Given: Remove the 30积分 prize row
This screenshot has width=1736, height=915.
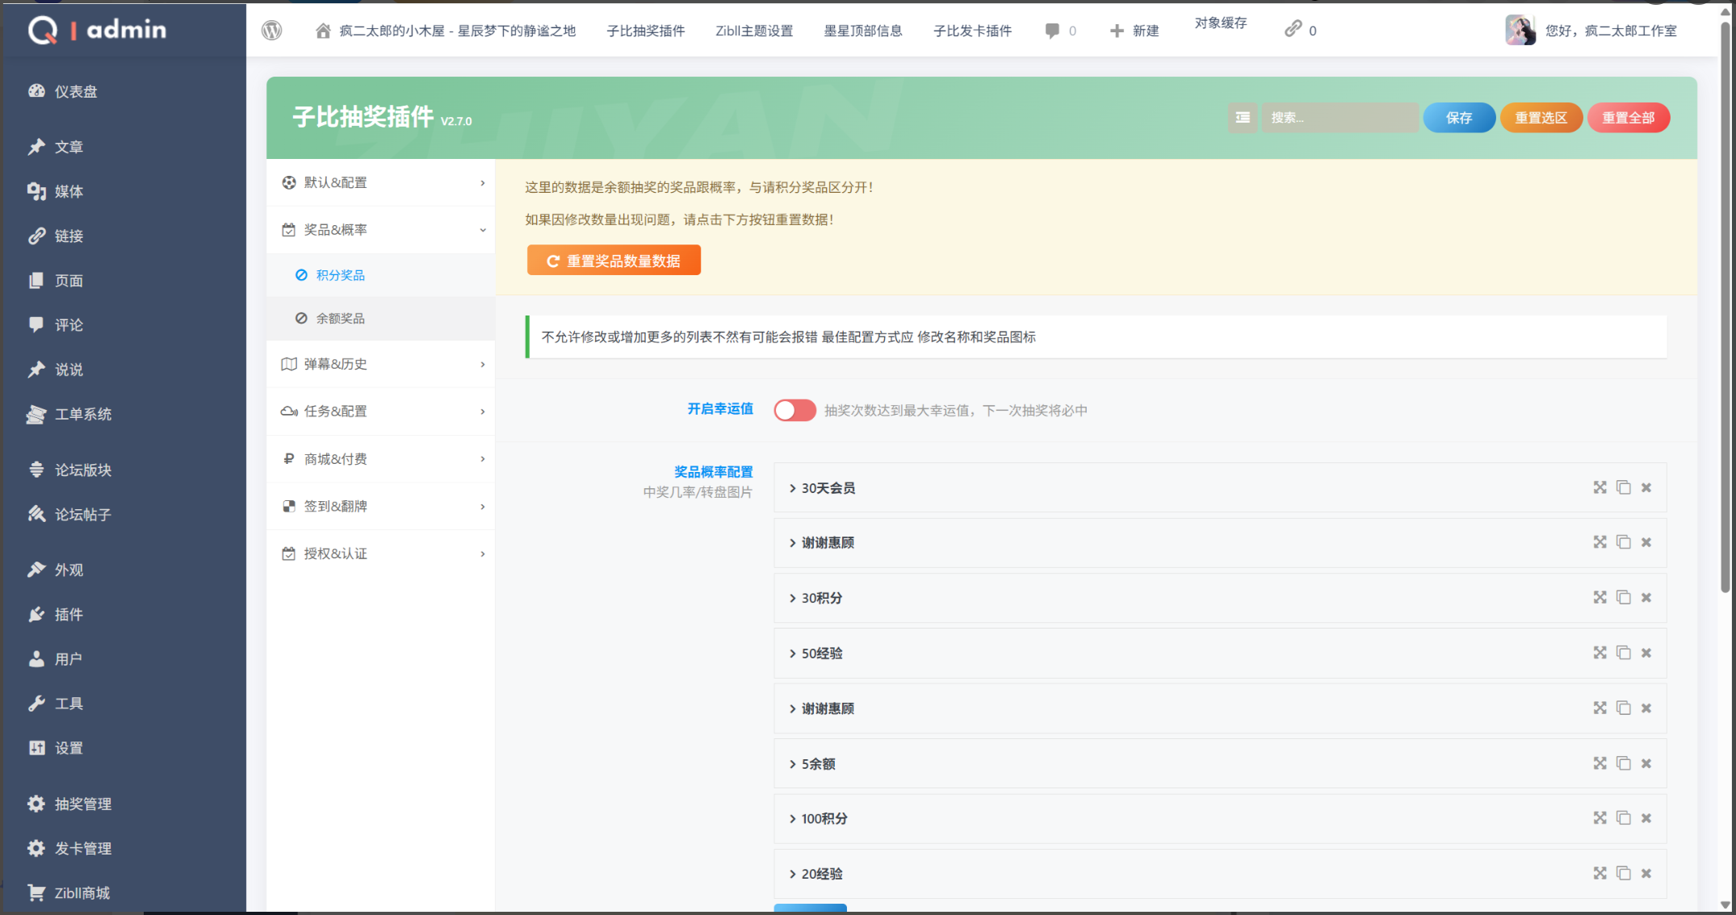Looking at the screenshot, I should click(1646, 598).
